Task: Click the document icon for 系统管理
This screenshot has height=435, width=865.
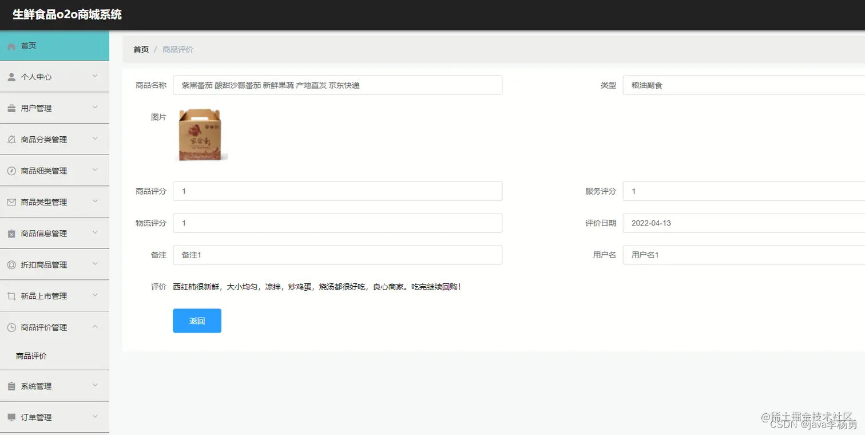Action: pyautogui.click(x=11, y=386)
